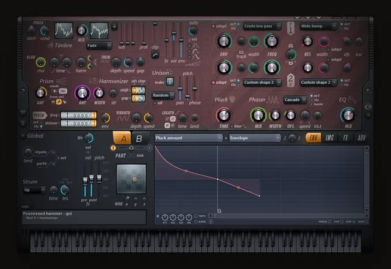This screenshot has height=269, width=391.
Task: Click the Harmonizer shift value box
Action: 138,90
